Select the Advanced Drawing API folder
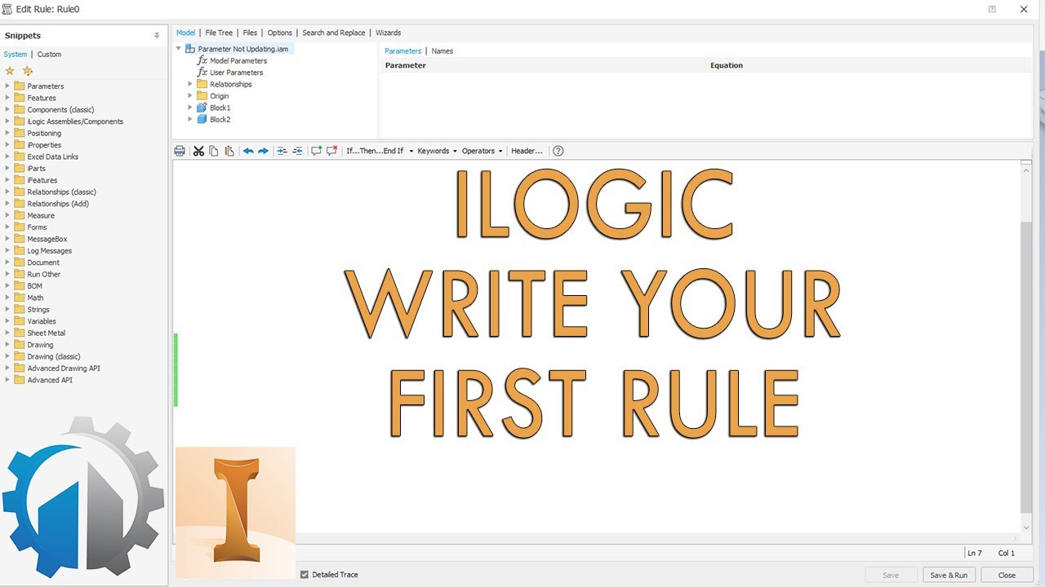1045x587 pixels. point(63,369)
